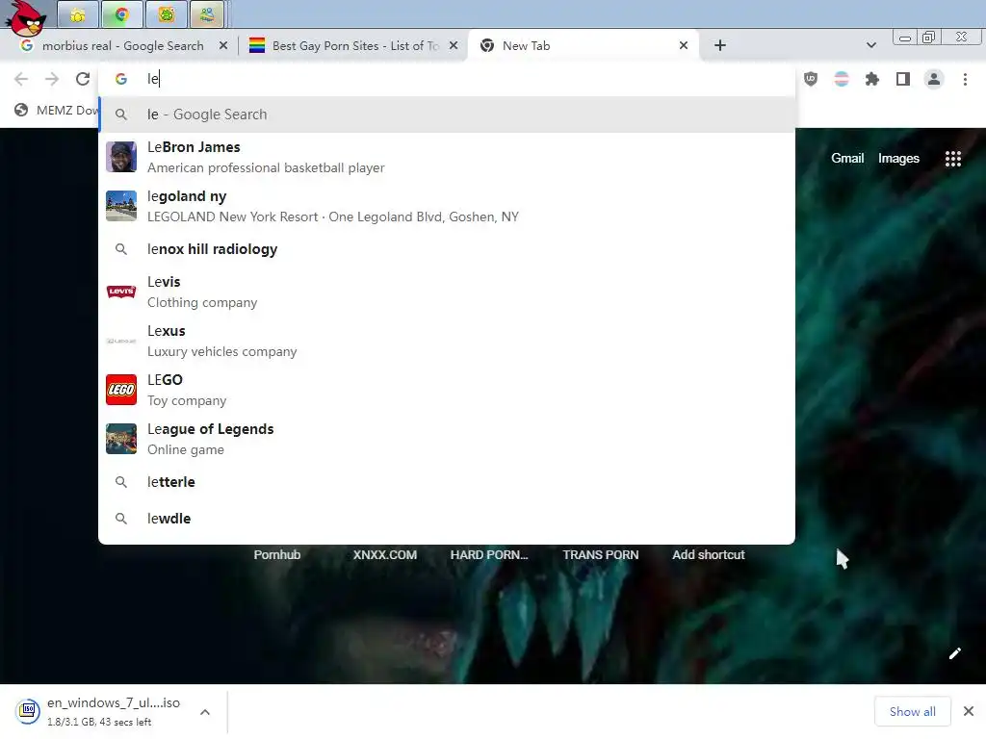This screenshot has height=739, width=986.
Task: Click the address bar containing 'le'
Action: (x=447, y=79)
